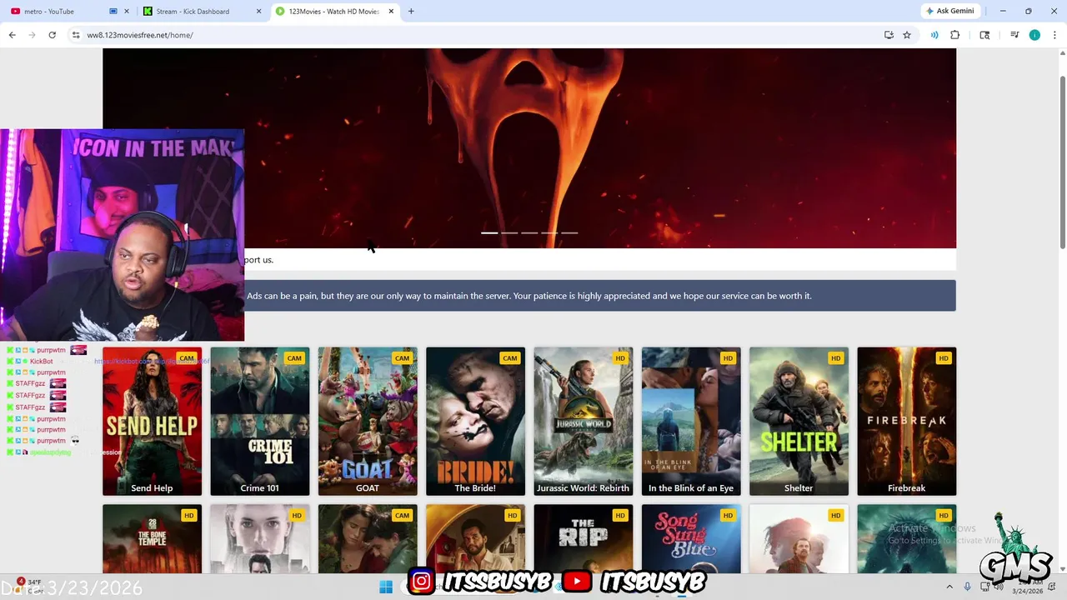Screen dimensions: 1067x600
Task: Reload the 123Movies page
Action: click(52, 35)
